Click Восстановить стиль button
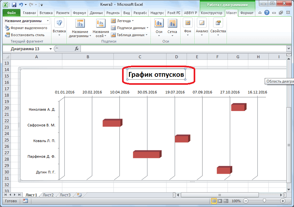 pyautogui.click(x=25, y=35)
